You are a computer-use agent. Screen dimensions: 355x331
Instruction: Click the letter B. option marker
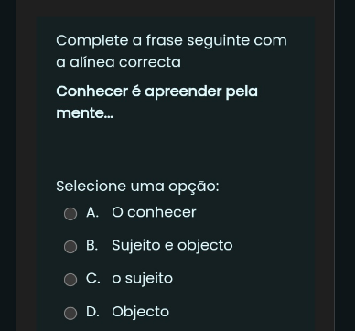(92, 245)
